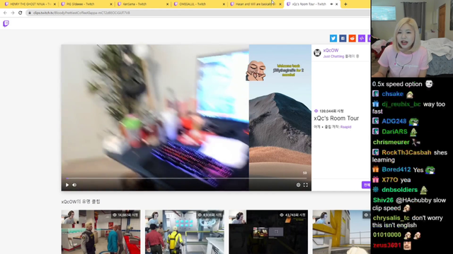453x254 pixels.
Task: Click the 139,044 view count
Action: tap(329, 111)
